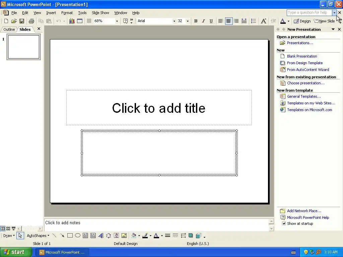
Task: Click the Click to add notes area
Action: pyautogui.click(x=156, y=225)
